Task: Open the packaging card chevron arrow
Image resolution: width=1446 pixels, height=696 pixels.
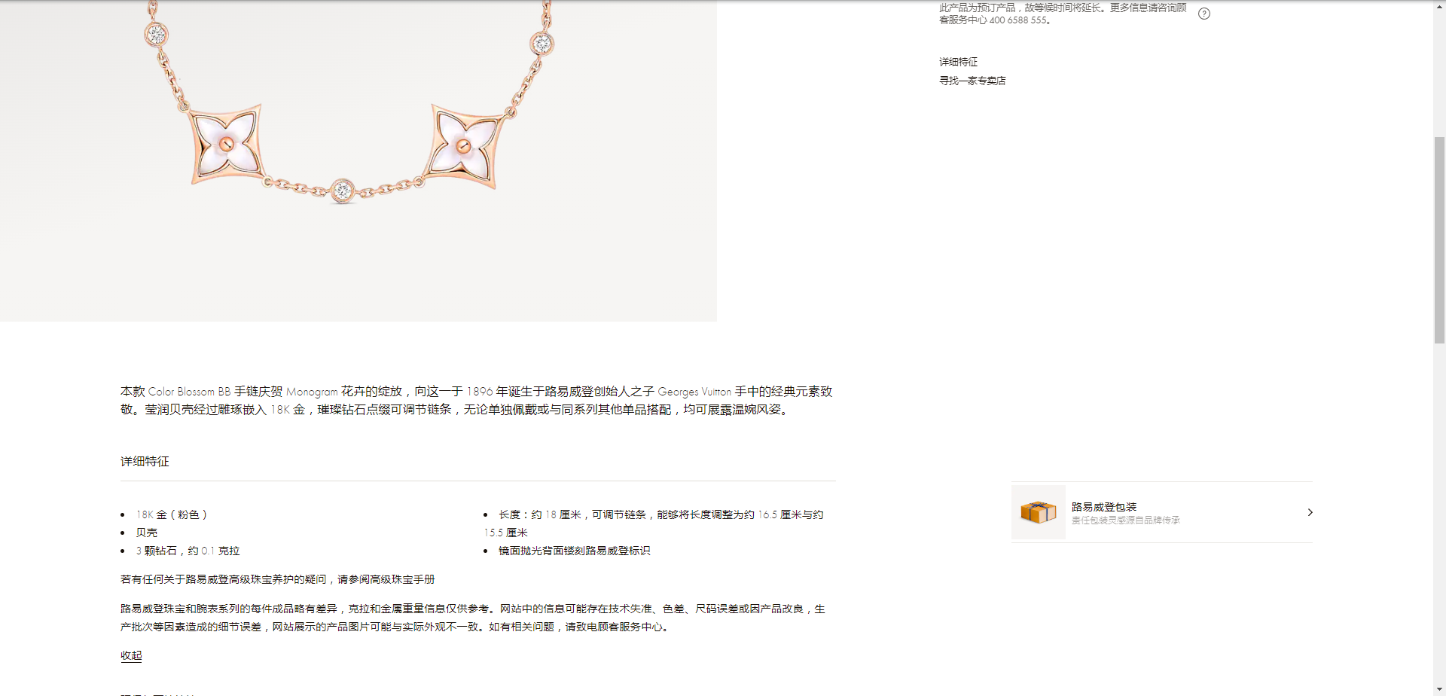Action: 1310,512
